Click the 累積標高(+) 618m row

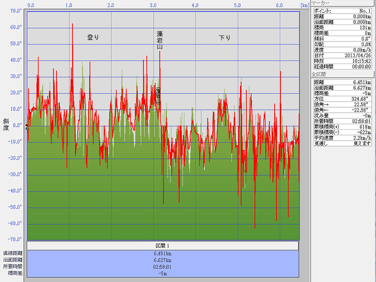[343, 127]
